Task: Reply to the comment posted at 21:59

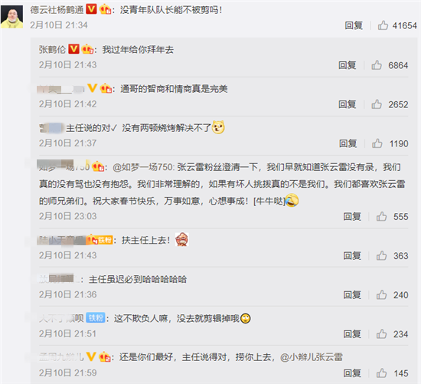Action: coord(352,373)
